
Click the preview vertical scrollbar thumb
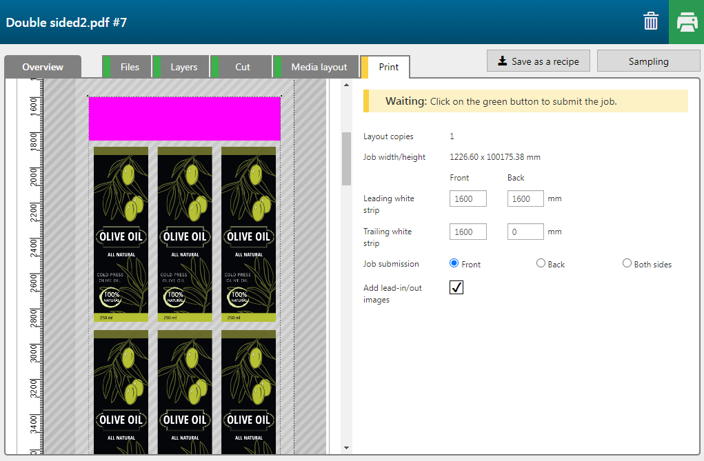coord(346,158)
